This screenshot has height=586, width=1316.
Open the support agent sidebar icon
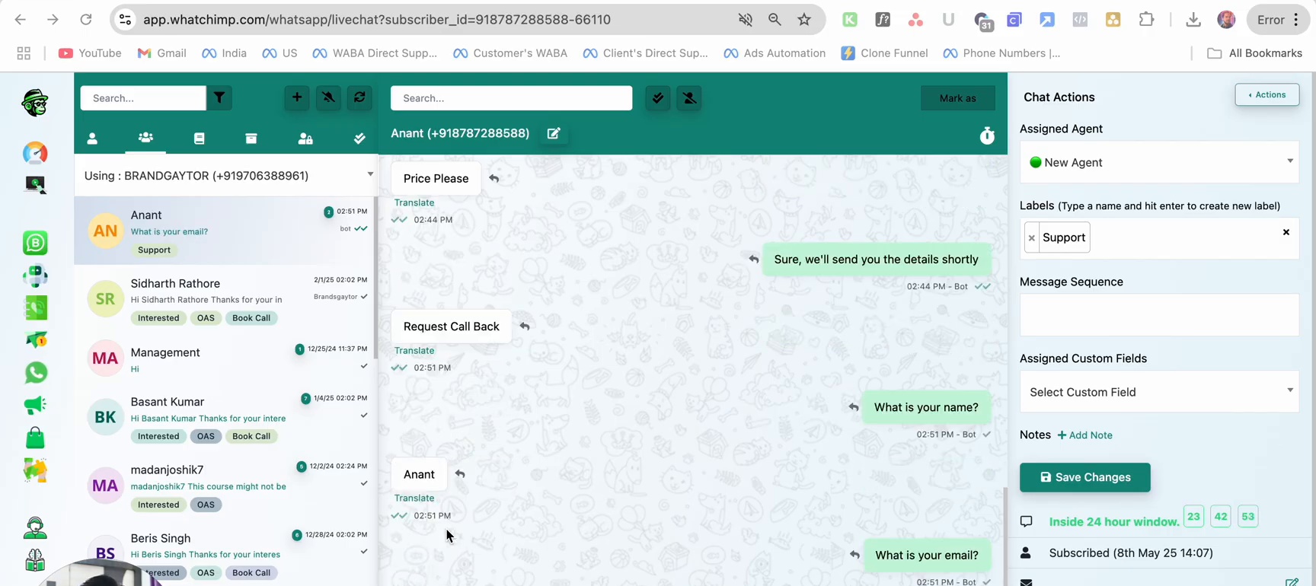pyautogui.click(x=35, y=527)
